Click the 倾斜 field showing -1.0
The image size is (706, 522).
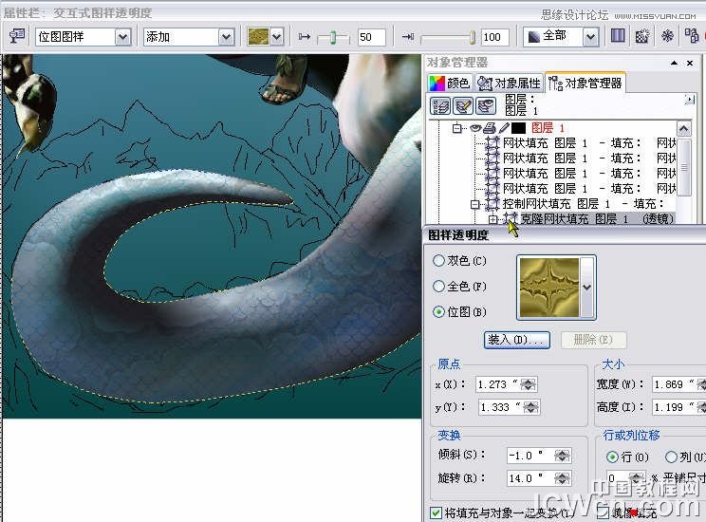(x=529, y=456)
